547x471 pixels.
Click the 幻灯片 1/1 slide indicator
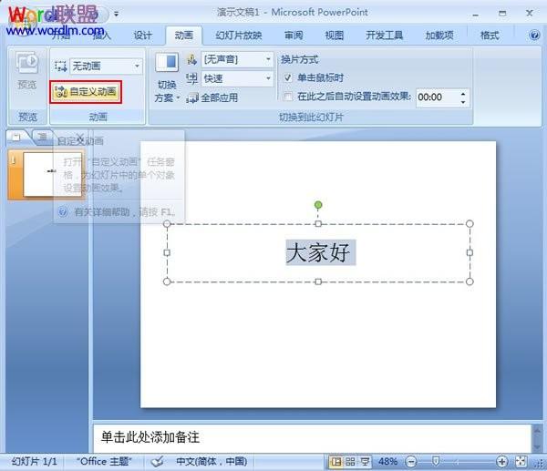[34, 462]
